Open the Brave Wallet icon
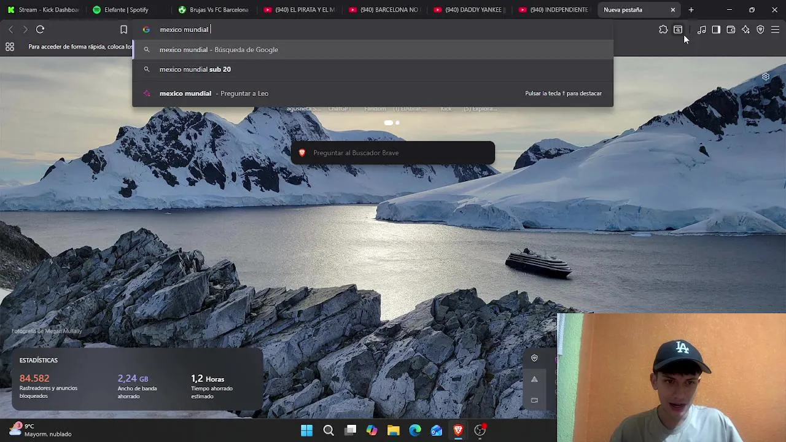This screenshot has width=786, height=442. [x=731, y=29]
